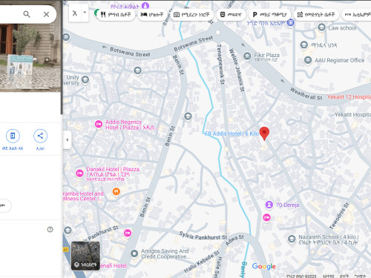Collapse the side panel arrow
The height and width of the screenshot is (278, 371).
(67, 140)
